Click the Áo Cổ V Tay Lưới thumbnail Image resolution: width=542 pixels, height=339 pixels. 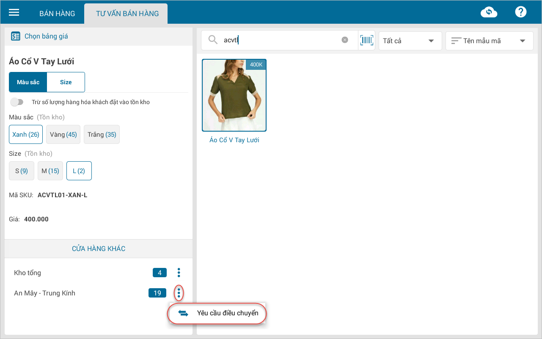point(234,95)
